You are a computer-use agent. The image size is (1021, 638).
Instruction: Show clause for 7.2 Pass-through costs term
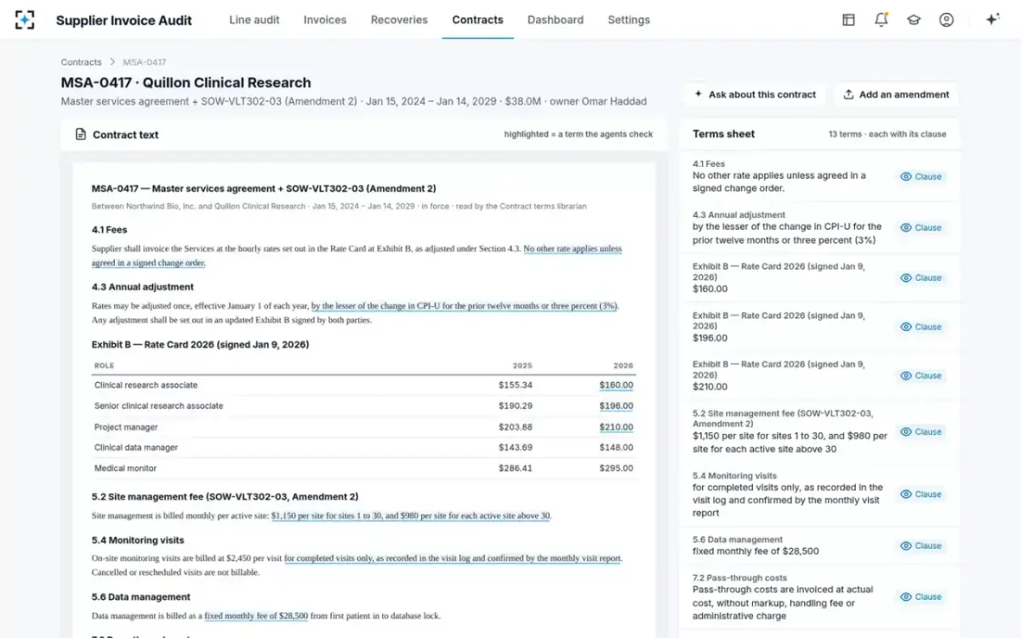click(x=921, y=597)
